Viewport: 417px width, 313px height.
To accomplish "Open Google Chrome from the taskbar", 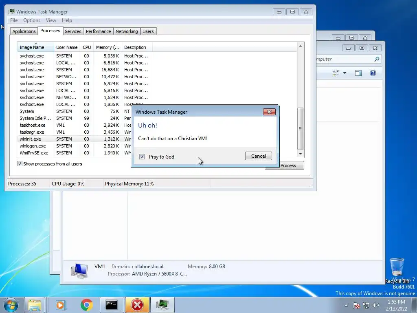I will tap(86, 305).
